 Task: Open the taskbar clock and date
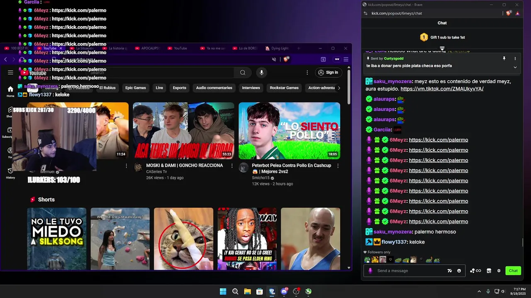(x=519, y=291)
